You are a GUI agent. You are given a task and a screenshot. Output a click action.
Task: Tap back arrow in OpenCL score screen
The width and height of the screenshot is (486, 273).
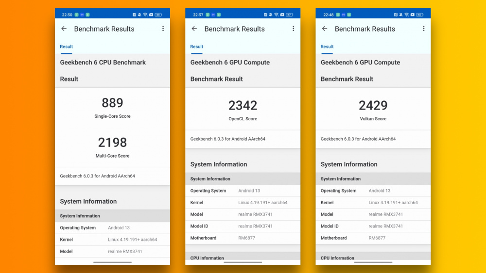(194, 29)
